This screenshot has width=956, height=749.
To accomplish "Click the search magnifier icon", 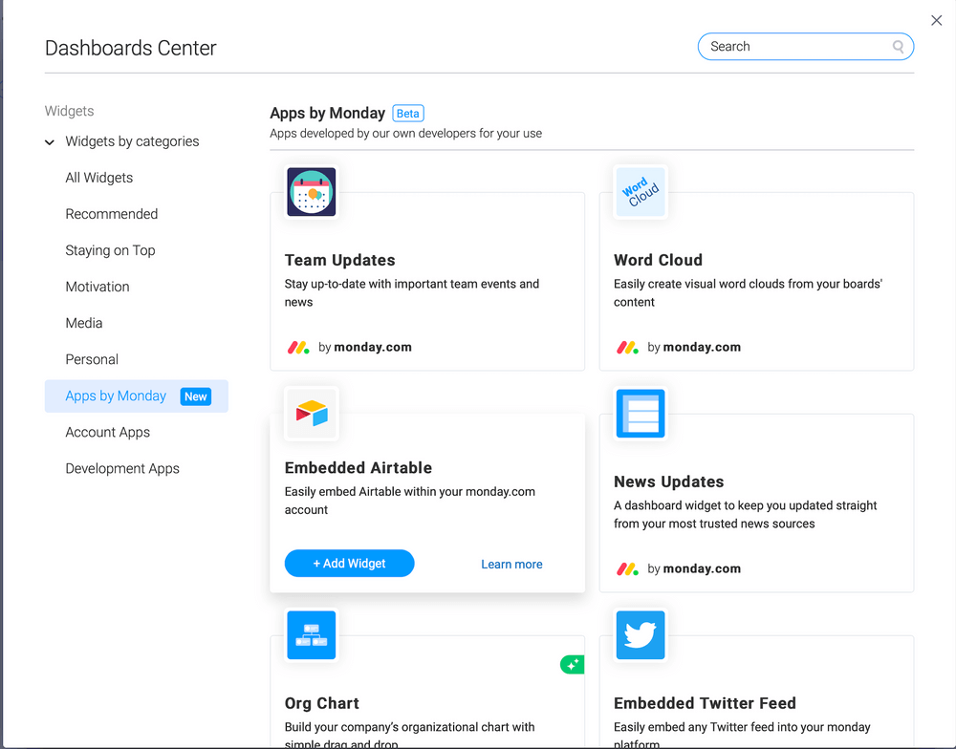I will pos(897,46).
